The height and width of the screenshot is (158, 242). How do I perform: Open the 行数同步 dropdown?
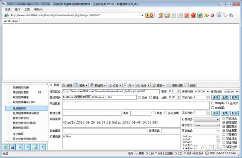point(218,119)
